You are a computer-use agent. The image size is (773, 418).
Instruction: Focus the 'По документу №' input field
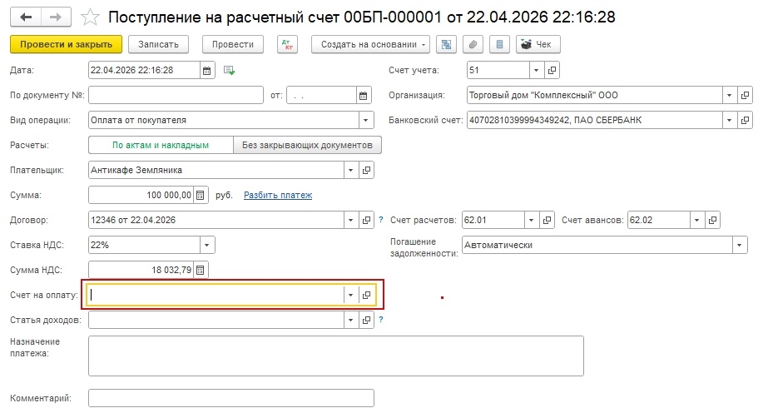(176, 95)
